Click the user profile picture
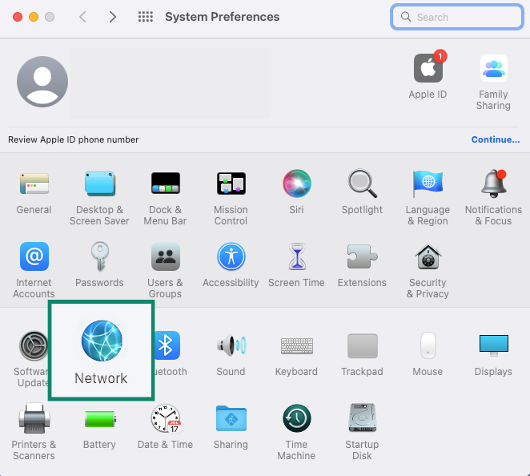This screenshot has height=476, width=530. (x=42, y=82)
